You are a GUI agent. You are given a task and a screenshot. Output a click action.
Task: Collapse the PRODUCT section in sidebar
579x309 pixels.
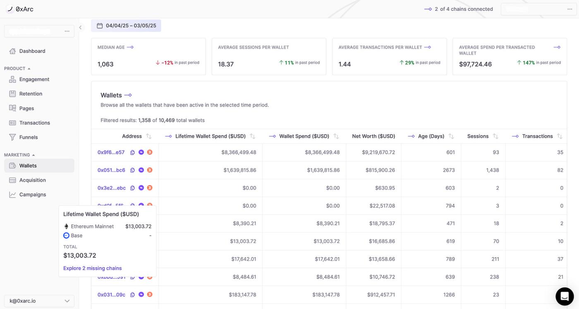pyautogui.click(x=29, y=69)
